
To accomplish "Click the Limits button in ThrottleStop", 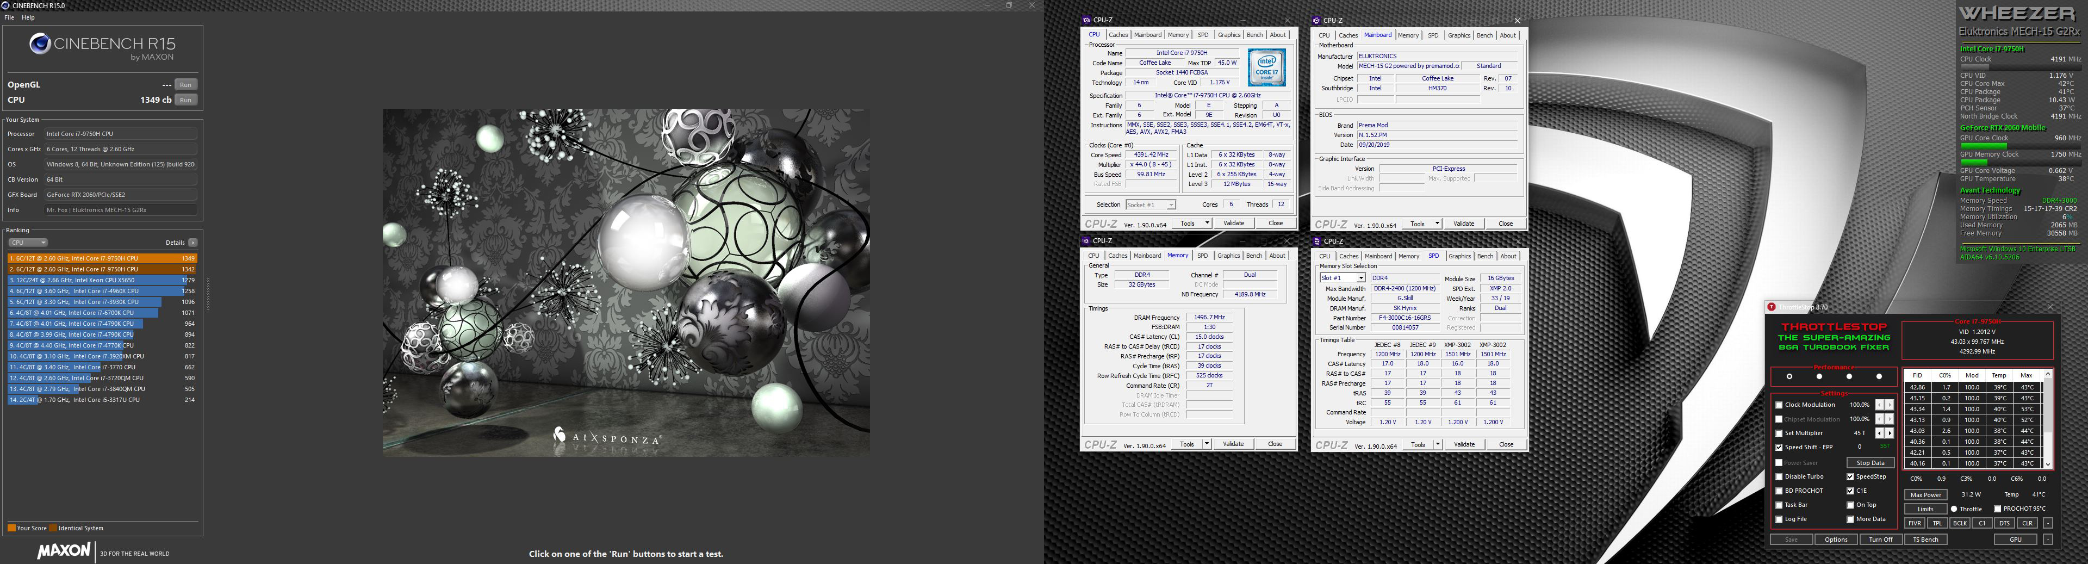I will [x=1925, y=509].
